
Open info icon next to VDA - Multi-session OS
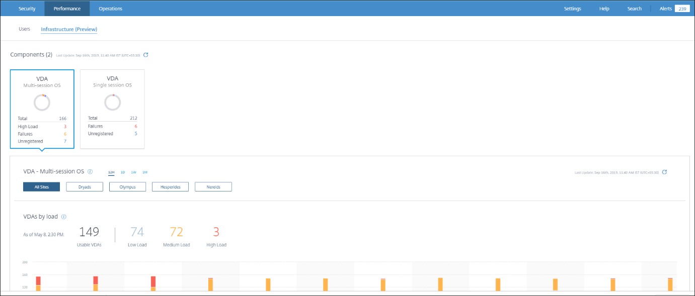90,172
